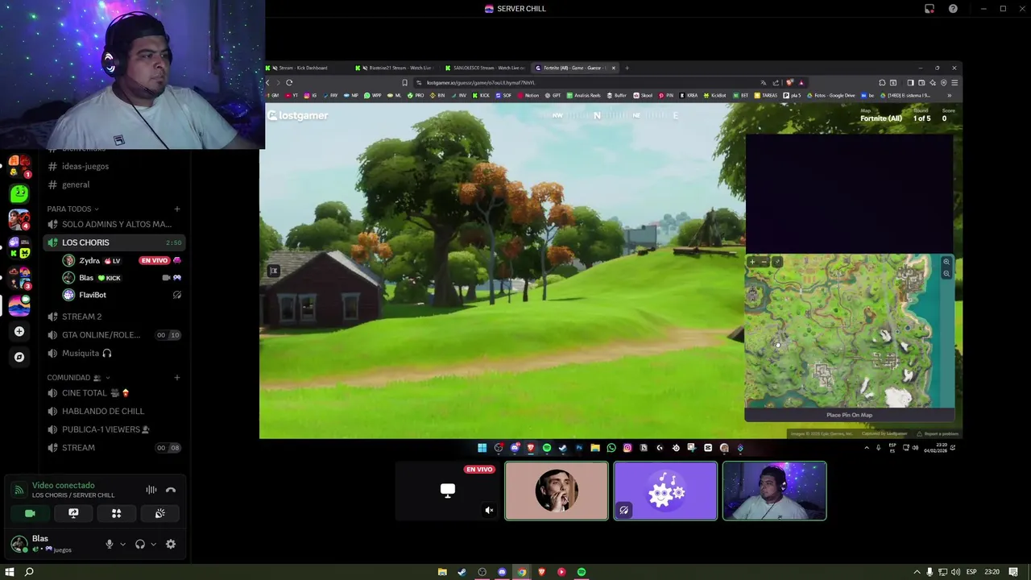1031x580 pixels.
Task: Open the KICK bookmark
Action: [482, 95]
